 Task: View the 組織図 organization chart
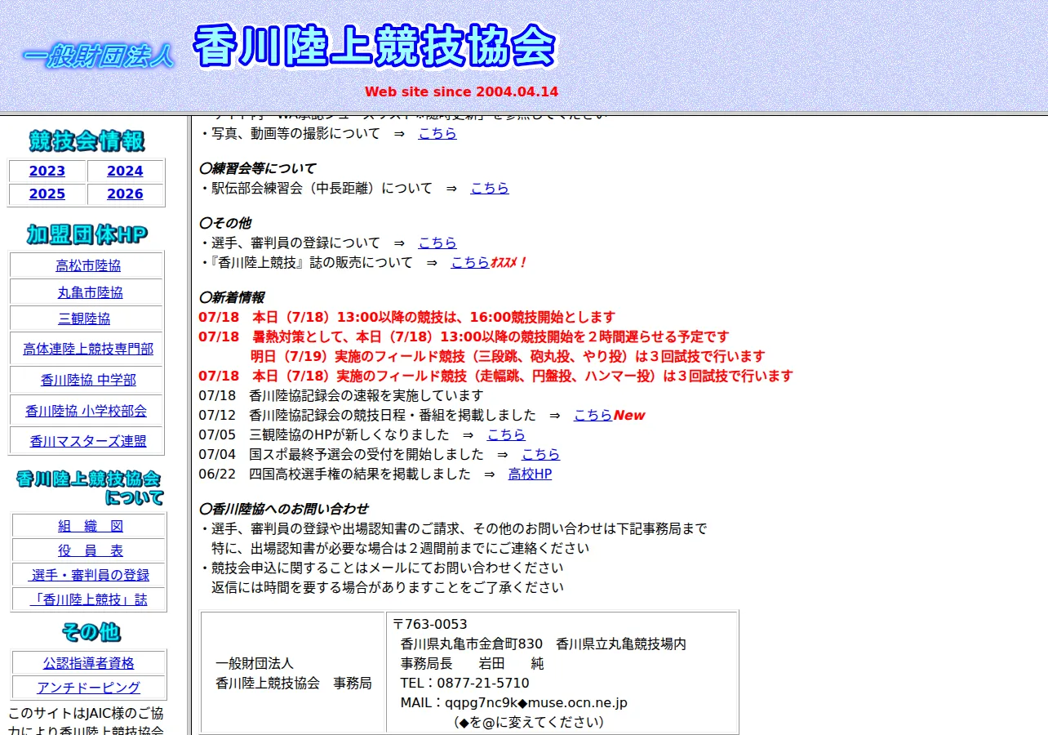click(x=91, y=526)
